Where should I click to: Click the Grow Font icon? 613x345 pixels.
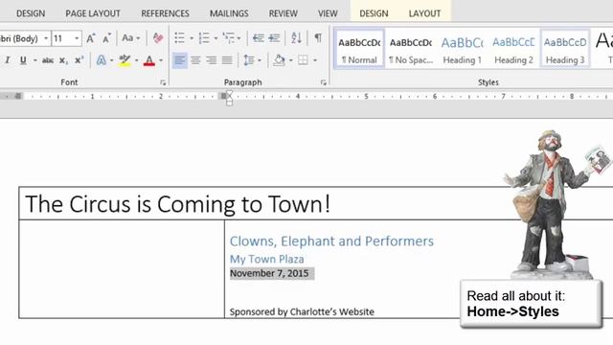point(91,38)
